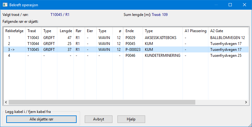Click length value 47 in first row
252x127 pixels.
(x=69, y=38)
